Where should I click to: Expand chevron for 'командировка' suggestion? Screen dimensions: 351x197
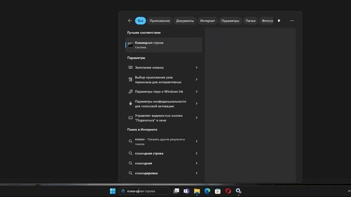point(196,173)
